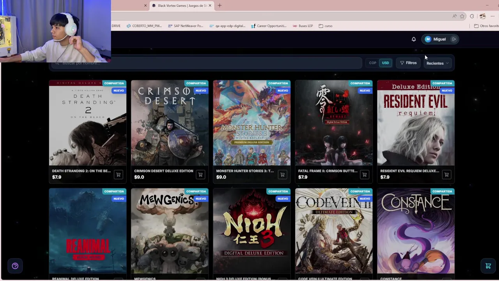Open the Death Stranding 2 cover image
499x281 pixels.
pos(88,123)
